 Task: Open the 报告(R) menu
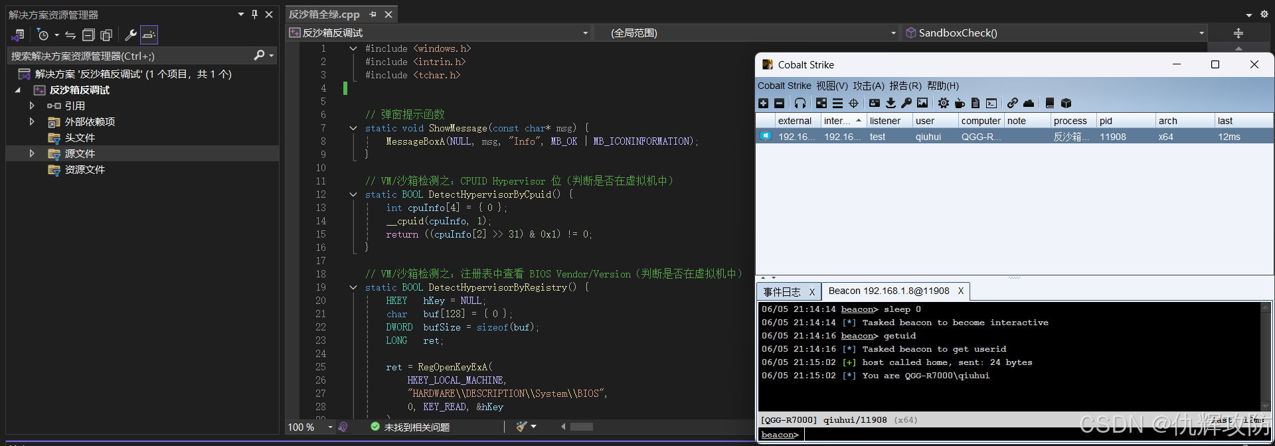[x=906, y=86]
